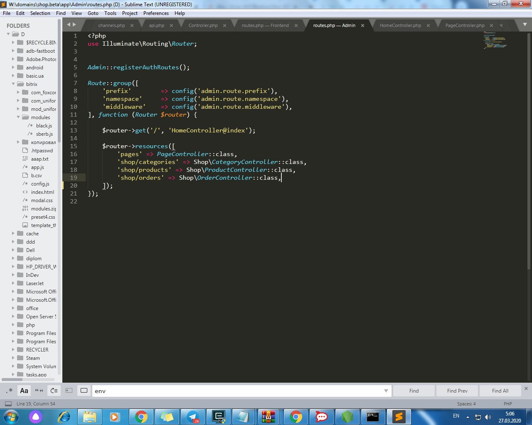Open modal.css file in sidebar

pos(42,200)
